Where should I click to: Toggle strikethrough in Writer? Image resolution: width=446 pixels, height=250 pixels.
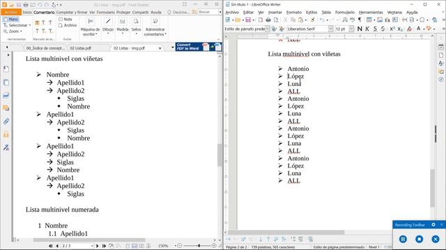[x=383, y=28]
